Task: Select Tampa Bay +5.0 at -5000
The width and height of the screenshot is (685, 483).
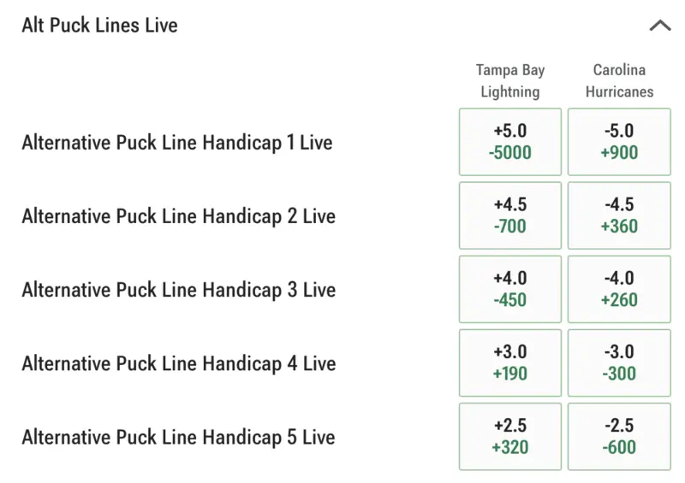Action: pyautogui.click(x=510, y=142)
